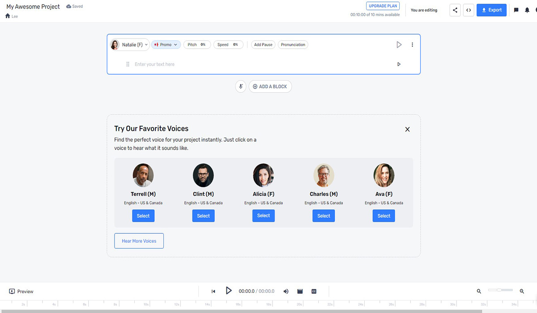Image resolution: width=537 pixels, height=313 pixels.
Task: Go to the Lee home breadcrumb
Action: [11, 16]
